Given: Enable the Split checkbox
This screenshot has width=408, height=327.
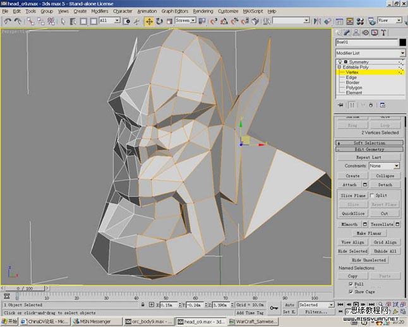Looking at the screenshot, I should [372, 195].
